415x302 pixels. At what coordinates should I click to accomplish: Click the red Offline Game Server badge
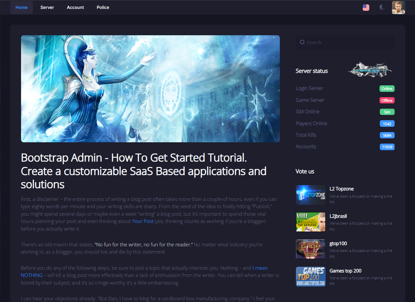tap(387, 100)
